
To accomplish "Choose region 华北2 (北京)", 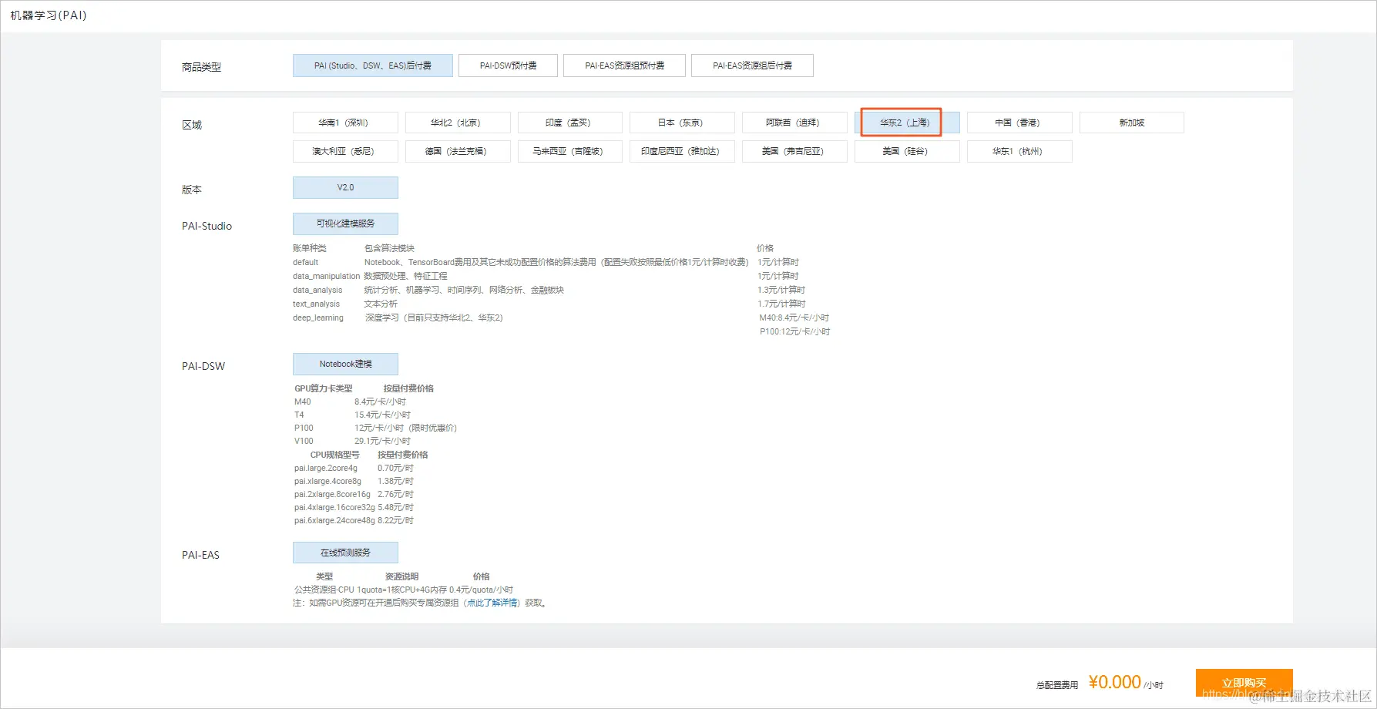I will coord(458,123).
